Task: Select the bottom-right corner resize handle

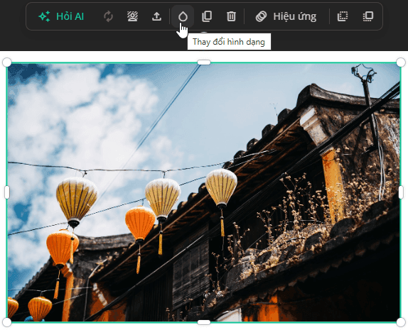Action: 401,322
